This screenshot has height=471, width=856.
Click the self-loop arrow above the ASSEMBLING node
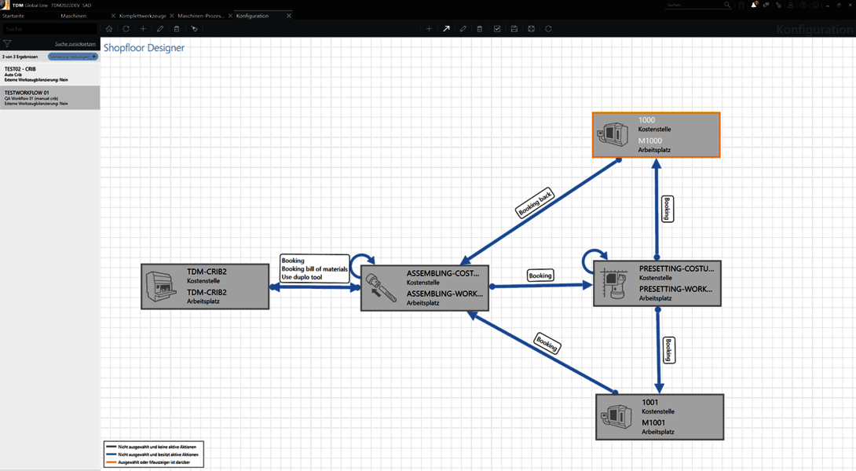(x=362, y=265)
